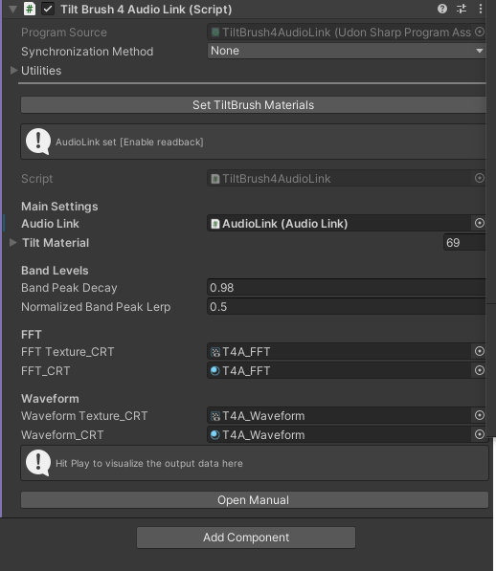Click the FFT Texture_CRT property label
Image resolution: width=496 pixels, height=571 pixels.
pos(67,352)
